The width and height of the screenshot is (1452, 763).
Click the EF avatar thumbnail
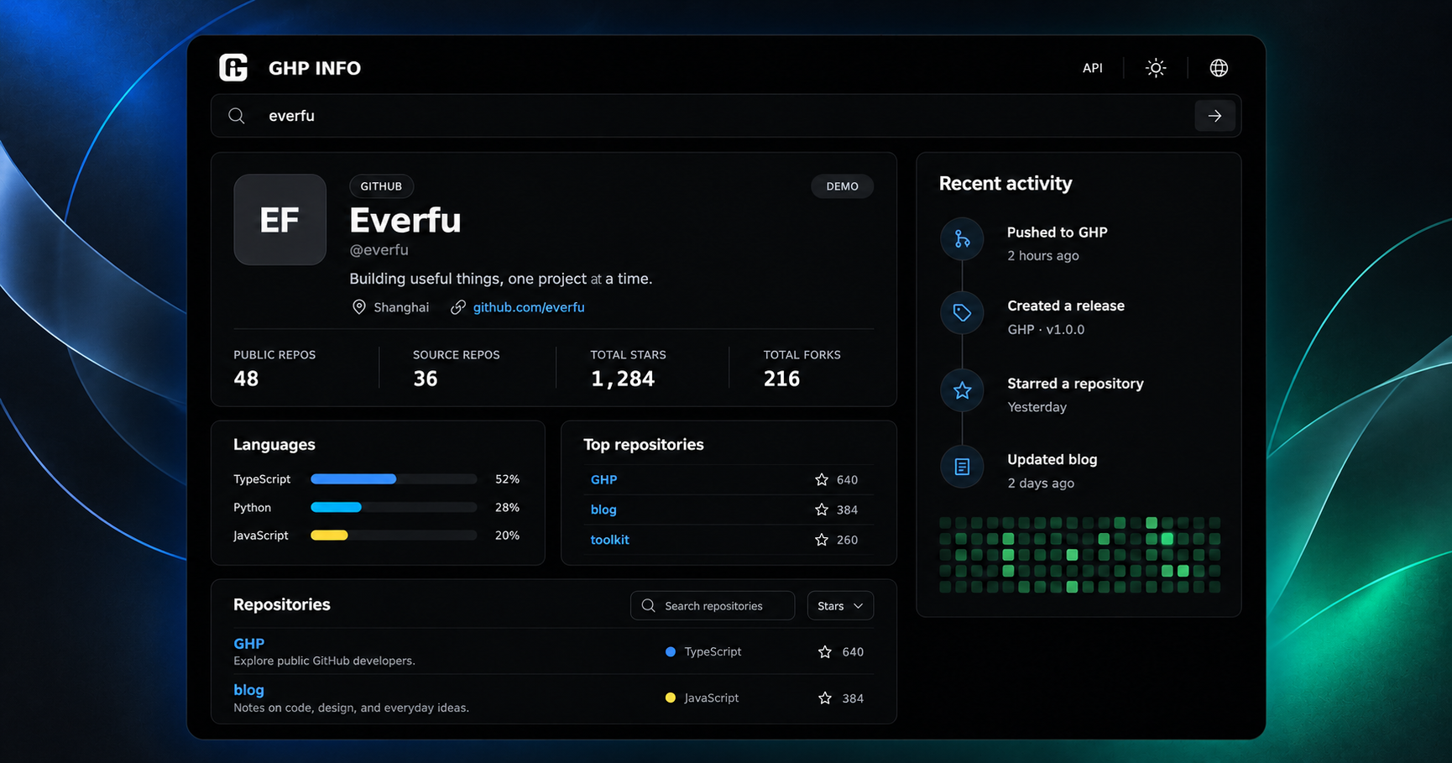pyautogui.click(x=279, y=220)
